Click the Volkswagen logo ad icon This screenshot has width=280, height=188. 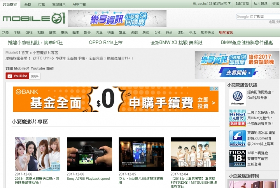238,98
